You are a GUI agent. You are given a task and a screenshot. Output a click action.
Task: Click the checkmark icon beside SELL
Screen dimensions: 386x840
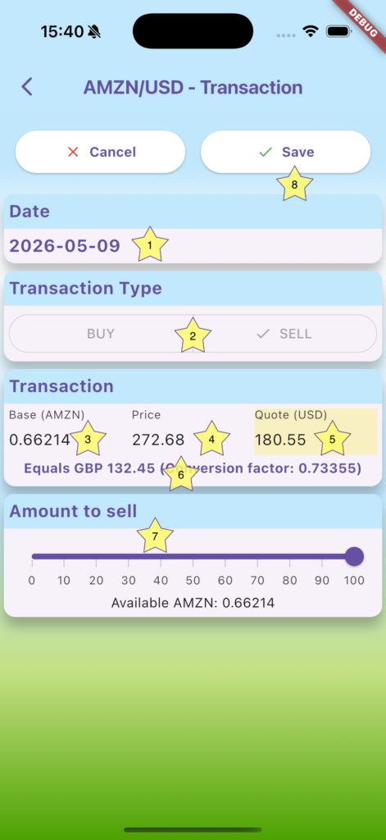click(x=263, y=334)
